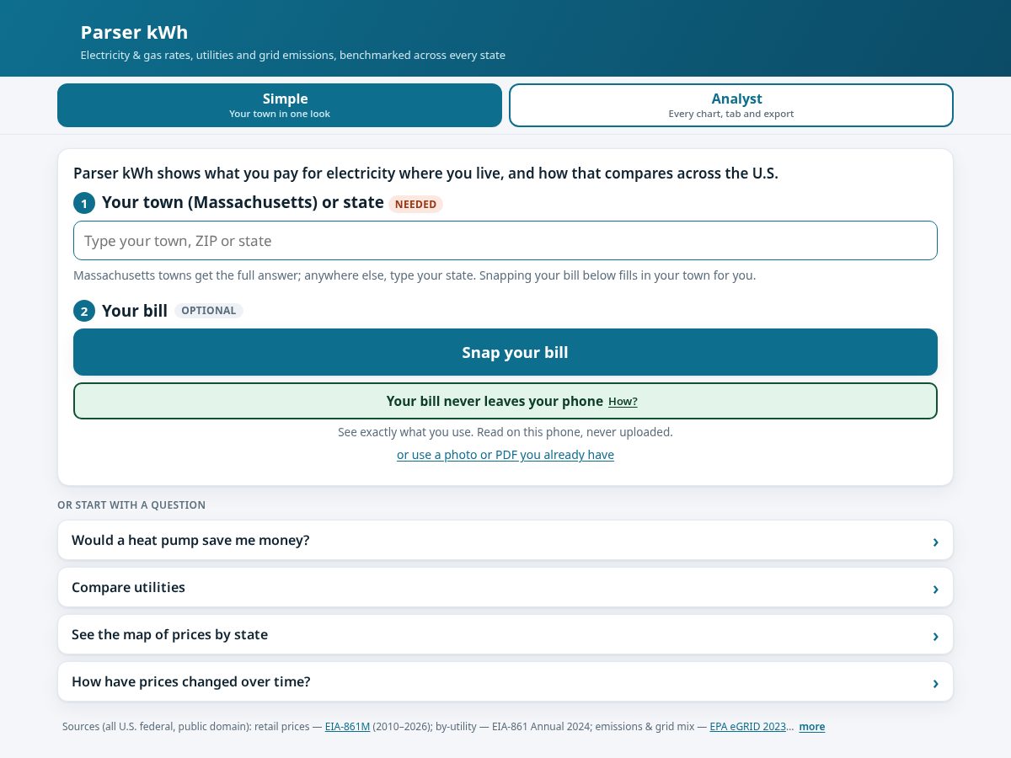Switch to the Analyst tab

click(x=731, y=105)
